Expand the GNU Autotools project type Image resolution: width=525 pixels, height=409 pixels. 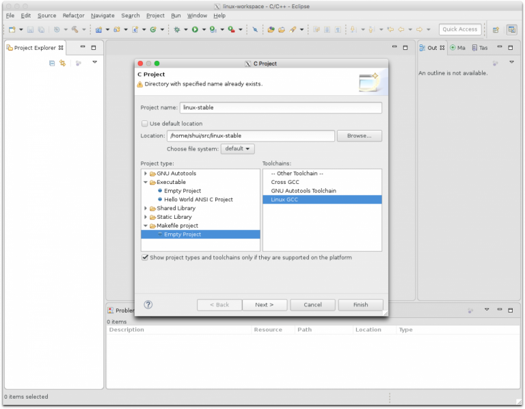[146, 174]
